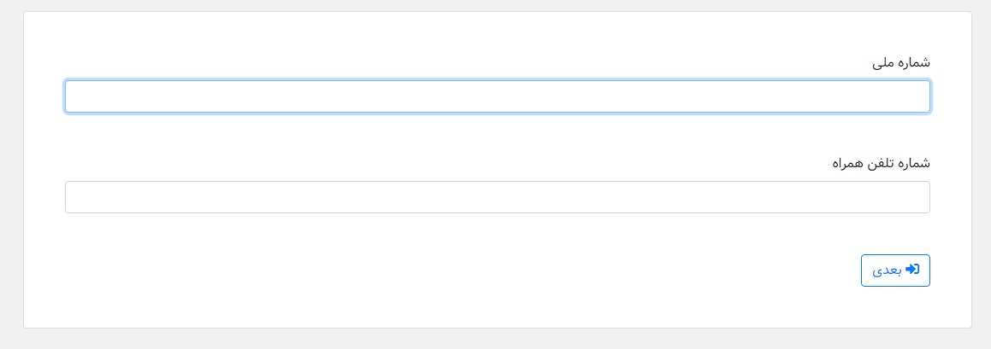Click the sign-in arrow icon on بعدی button
This screenshot has width=991, height=349.
pyautogui.click(x=912, y=270)
